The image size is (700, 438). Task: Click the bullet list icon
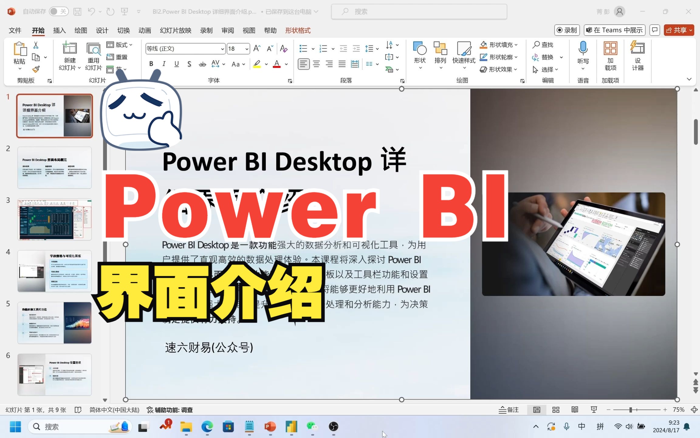[303, 49]
